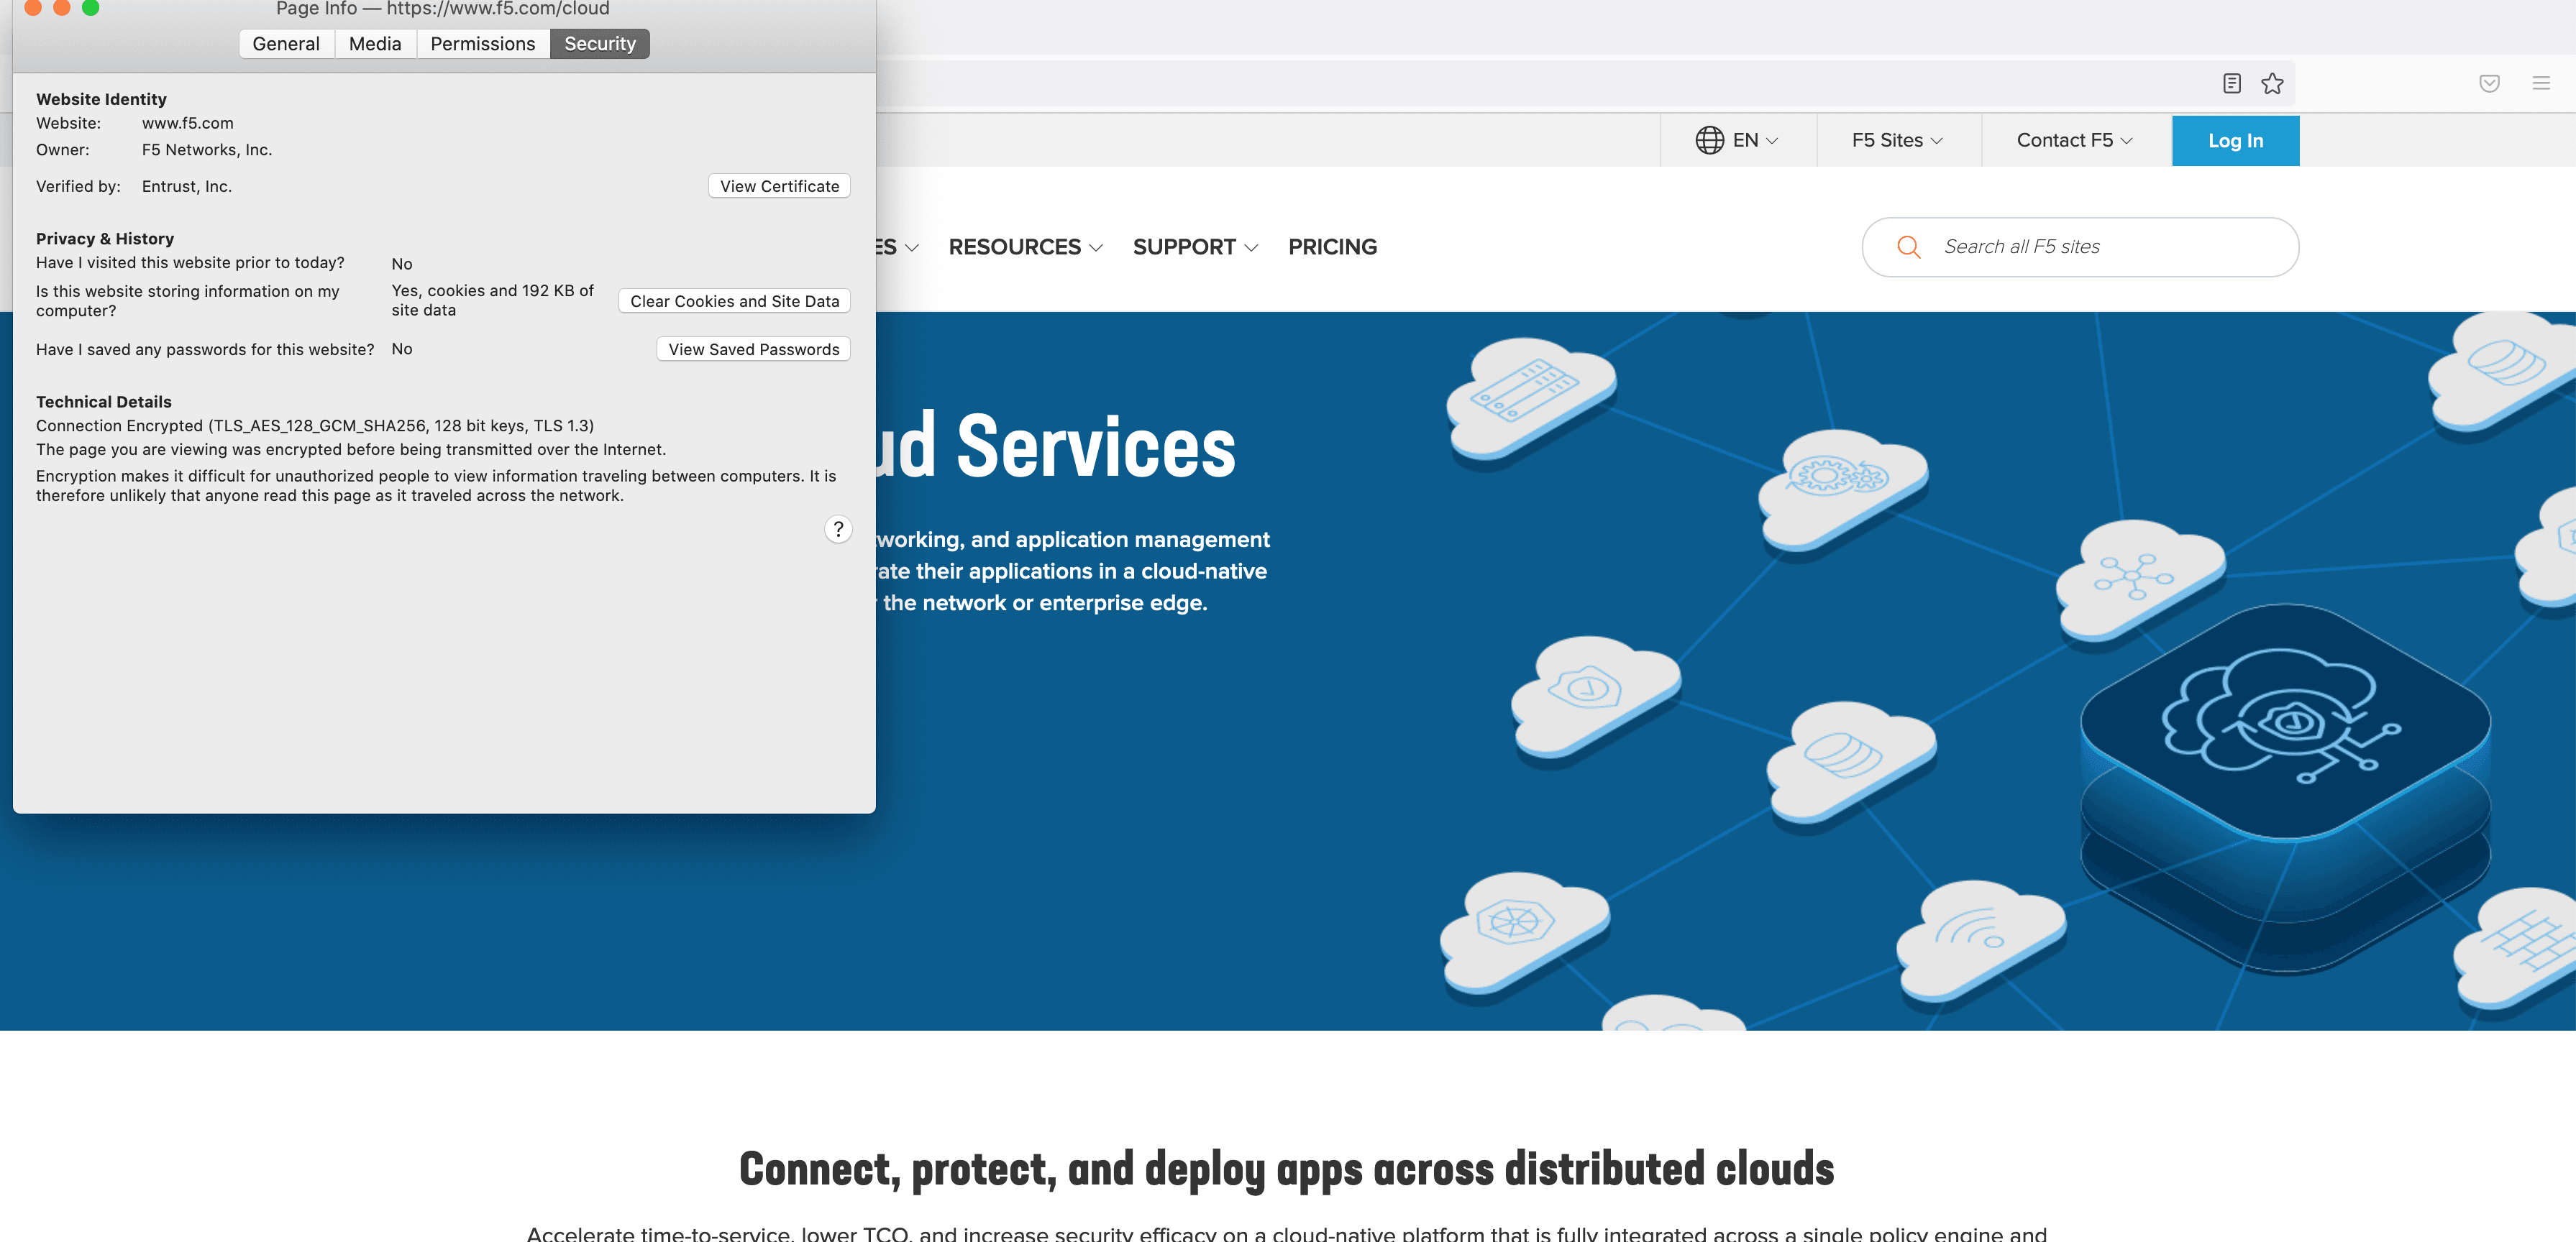Click Clear Cookies and Site Data
The width and height of the screenshot is (2576, 1242).
point(734,300)
